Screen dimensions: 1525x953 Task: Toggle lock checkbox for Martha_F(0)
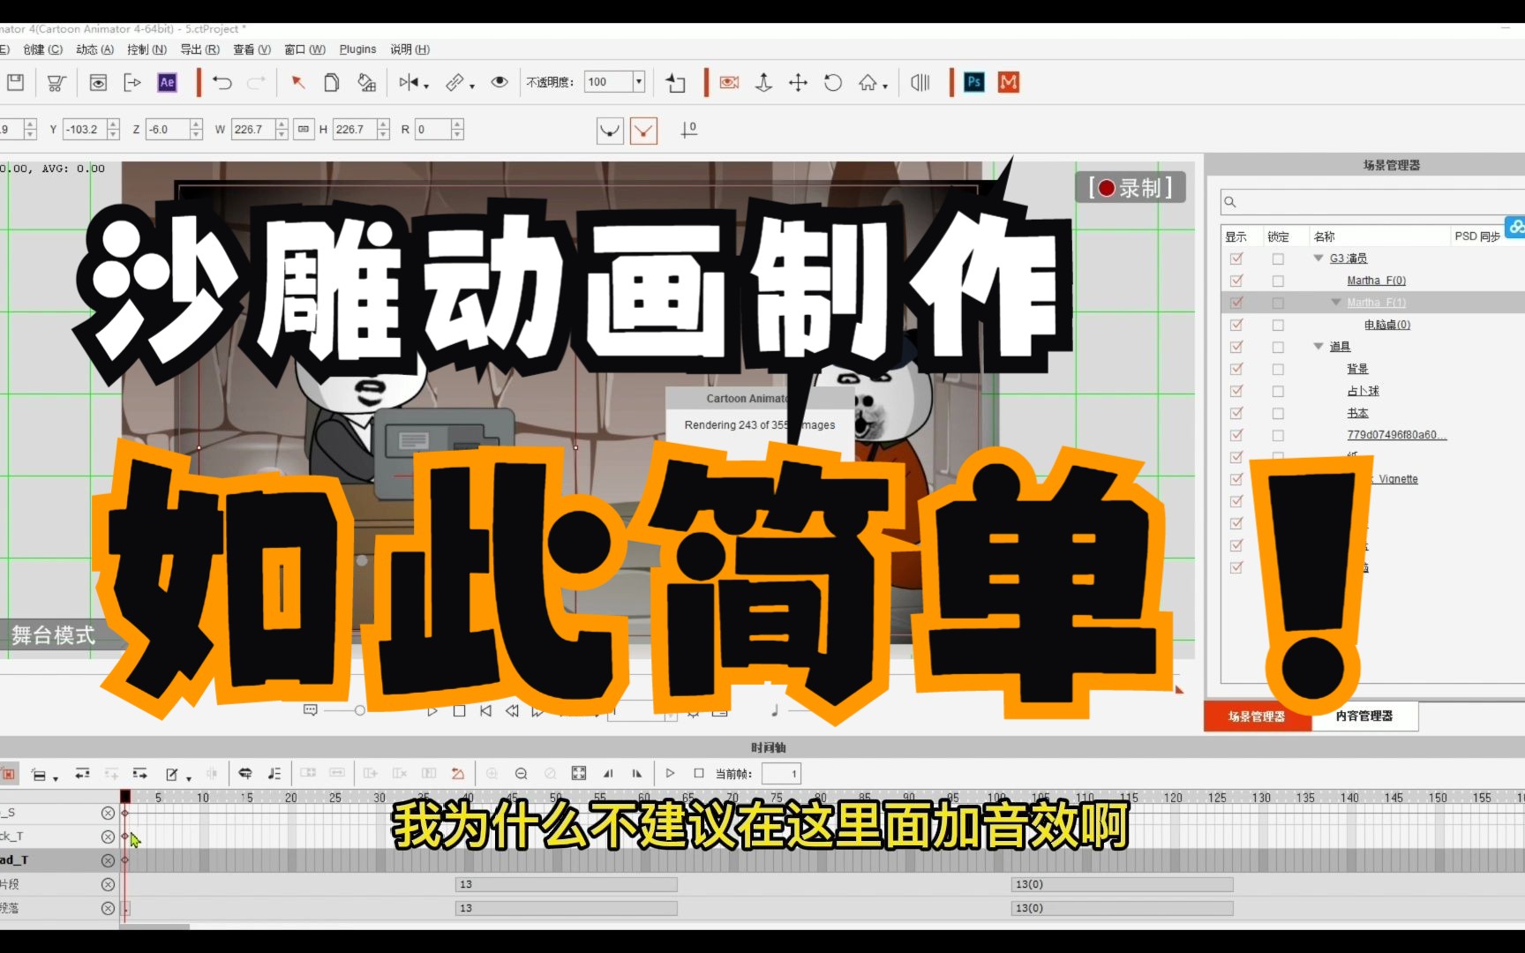1278,281
